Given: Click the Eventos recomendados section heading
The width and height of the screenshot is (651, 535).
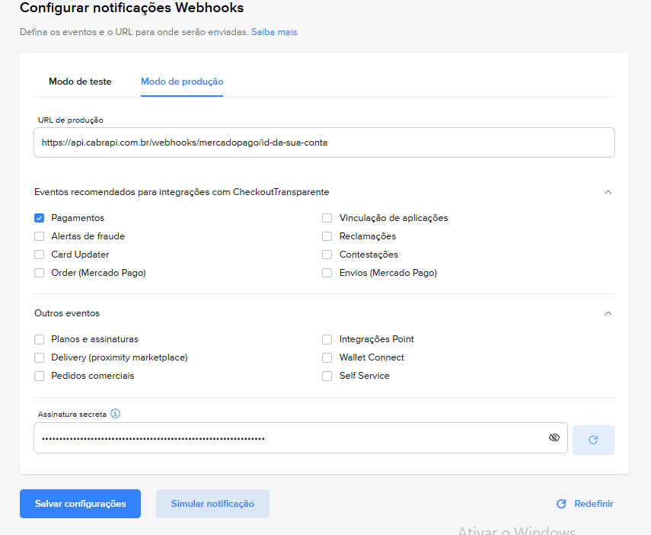Looking at the screenshot, I should click(181, 192).
